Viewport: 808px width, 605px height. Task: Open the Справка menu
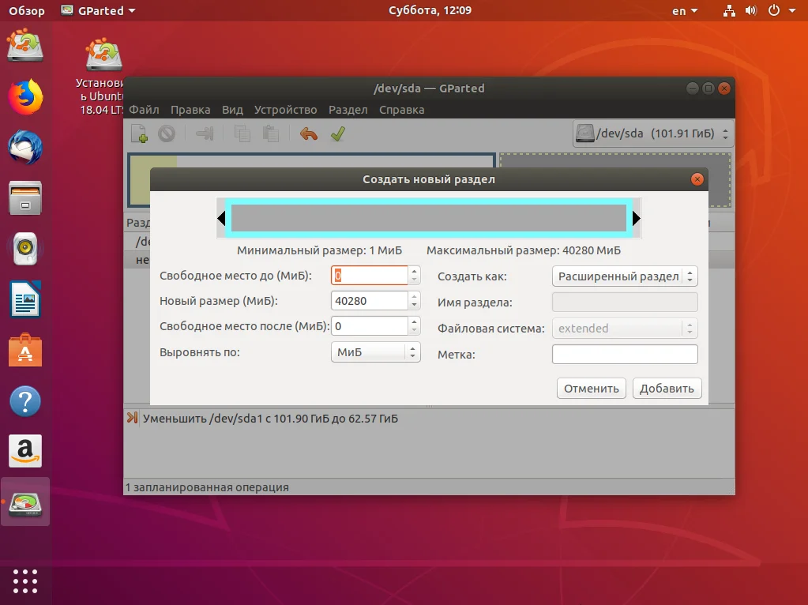(x=402, y=110)
